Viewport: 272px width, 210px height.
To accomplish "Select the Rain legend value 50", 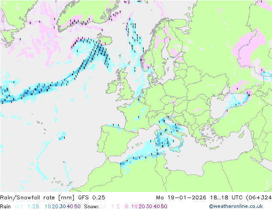I will (x=77, y=207).
